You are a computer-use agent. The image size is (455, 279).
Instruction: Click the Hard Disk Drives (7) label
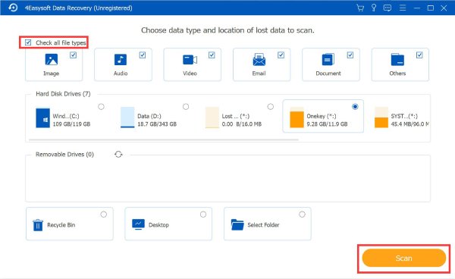click(x=63, y=94)
